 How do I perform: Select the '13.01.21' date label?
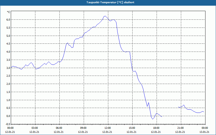point(204,132)
